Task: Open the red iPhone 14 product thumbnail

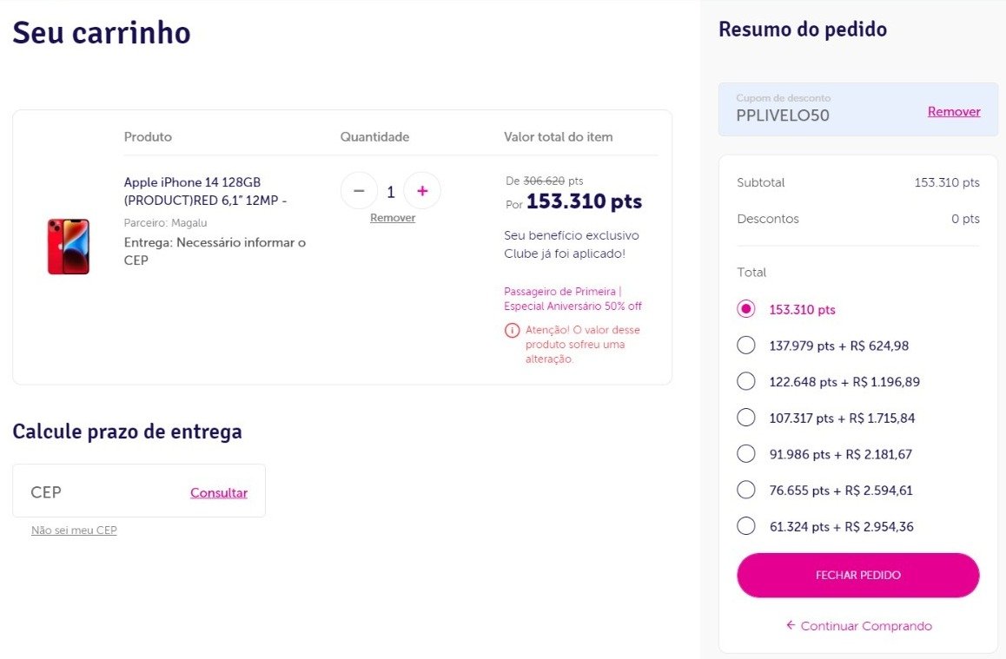Action: [69, 247]
